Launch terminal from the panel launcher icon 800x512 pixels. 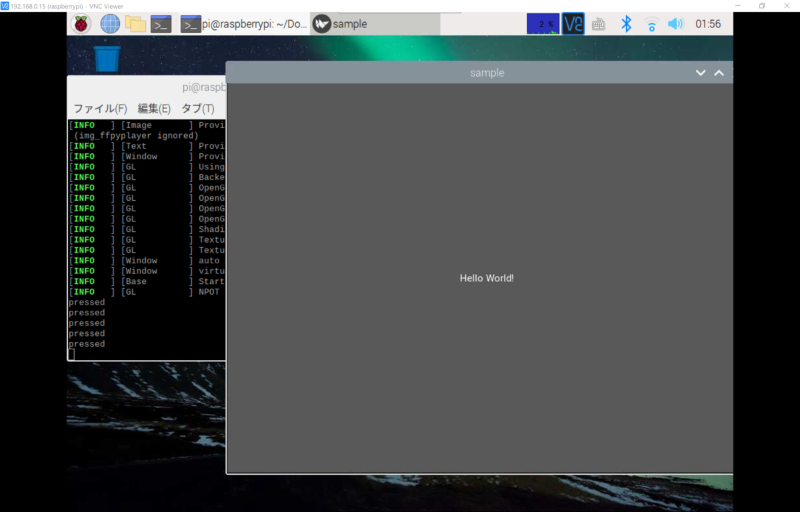[161, 25]
